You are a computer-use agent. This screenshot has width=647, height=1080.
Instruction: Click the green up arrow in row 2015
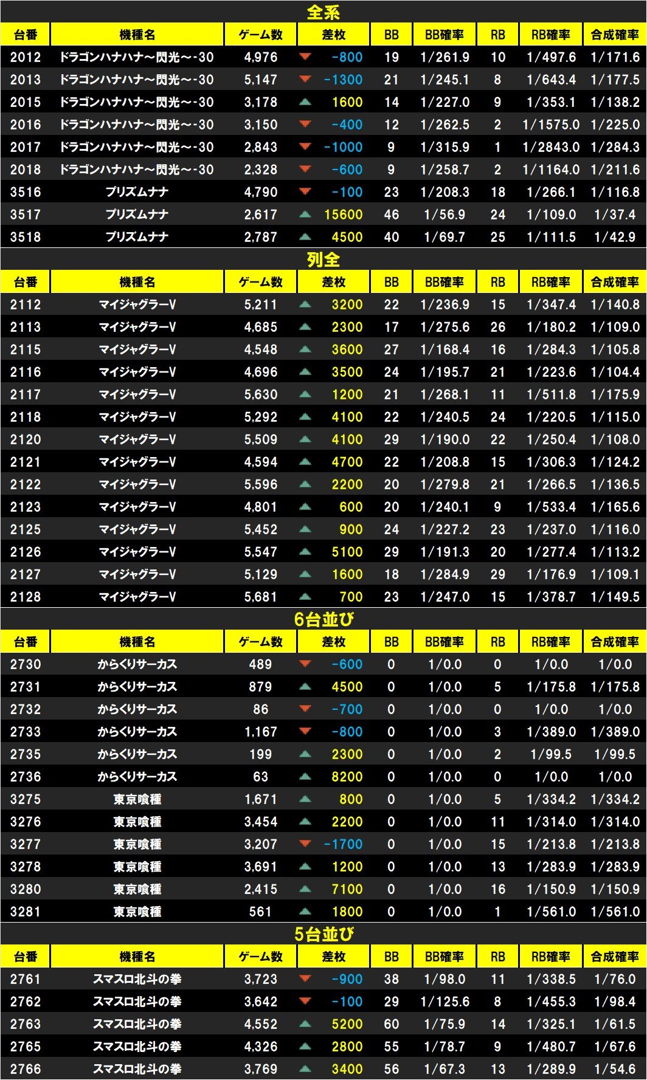305,102
